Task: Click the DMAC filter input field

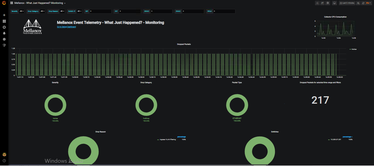Action: [193, 11]
